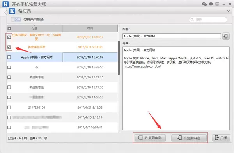Click the https://www.apple.com/cn/ text in content
The width and height of the screenshot is (234, 153).
(x=142, y=66)
